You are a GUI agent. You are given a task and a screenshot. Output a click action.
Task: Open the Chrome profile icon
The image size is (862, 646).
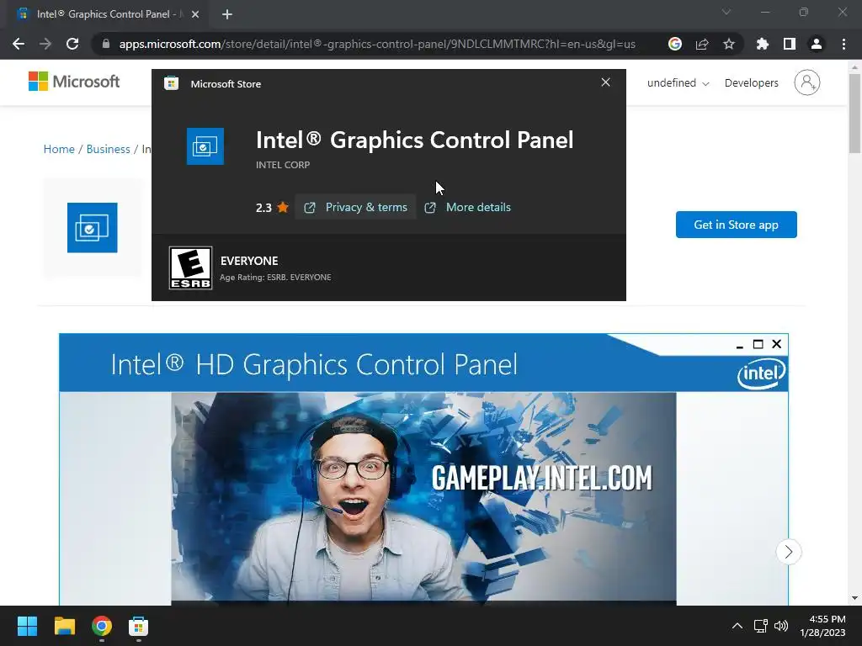[817, 44]
